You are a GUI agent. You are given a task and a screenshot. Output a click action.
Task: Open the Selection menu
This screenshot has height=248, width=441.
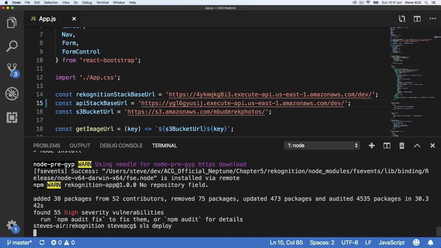[51, 2]
